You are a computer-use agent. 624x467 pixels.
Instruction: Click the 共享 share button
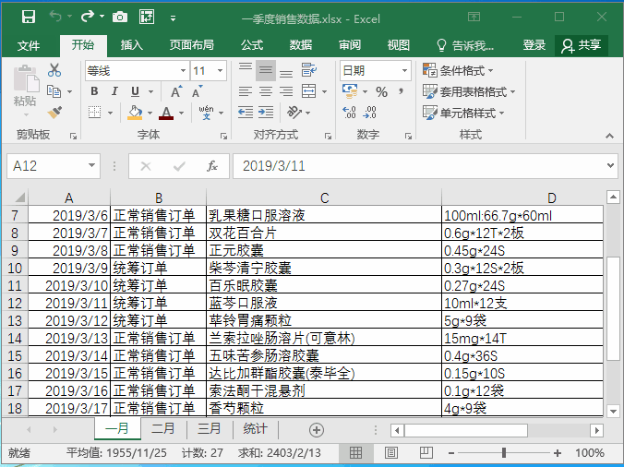[582, 44]
